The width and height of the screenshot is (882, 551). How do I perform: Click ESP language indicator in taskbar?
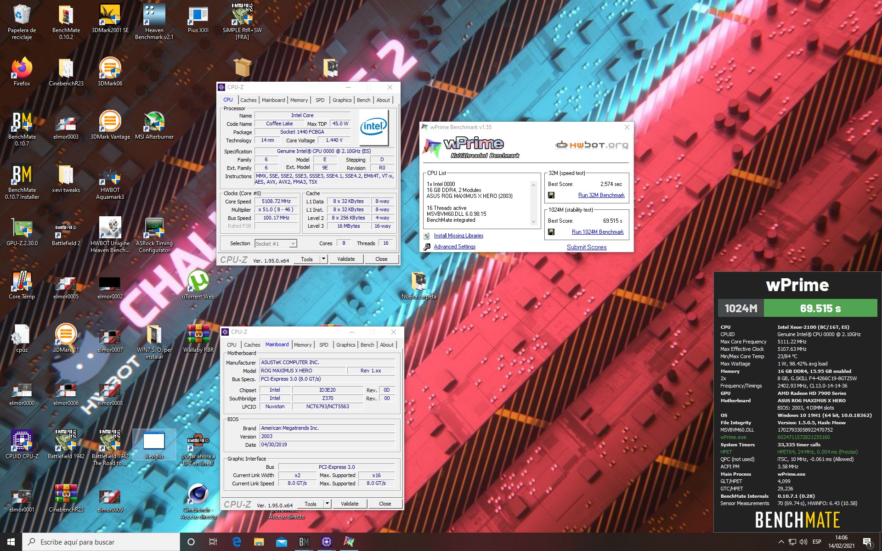pos(817,542)
